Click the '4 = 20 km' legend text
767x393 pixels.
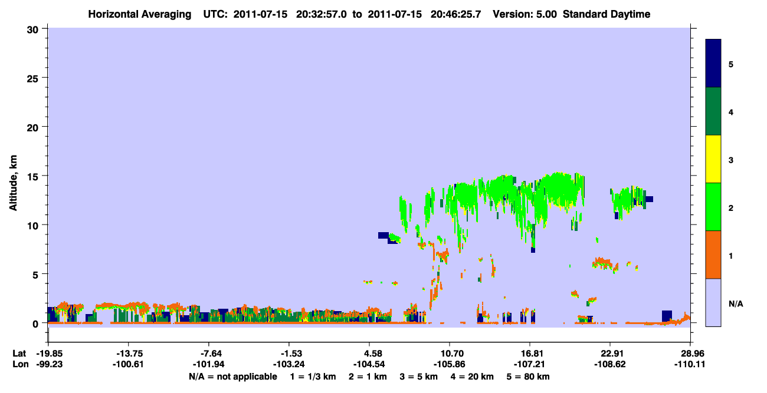click(473, 377)
